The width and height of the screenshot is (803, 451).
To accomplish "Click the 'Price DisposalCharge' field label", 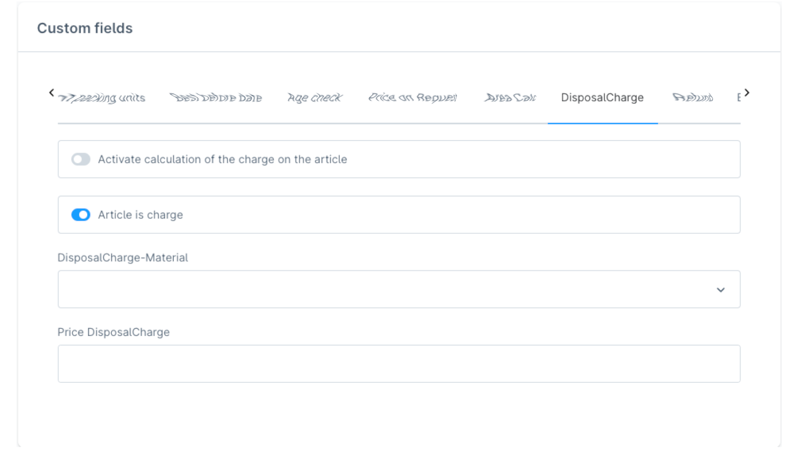I will pyautogui.click(x=113, y=332).
